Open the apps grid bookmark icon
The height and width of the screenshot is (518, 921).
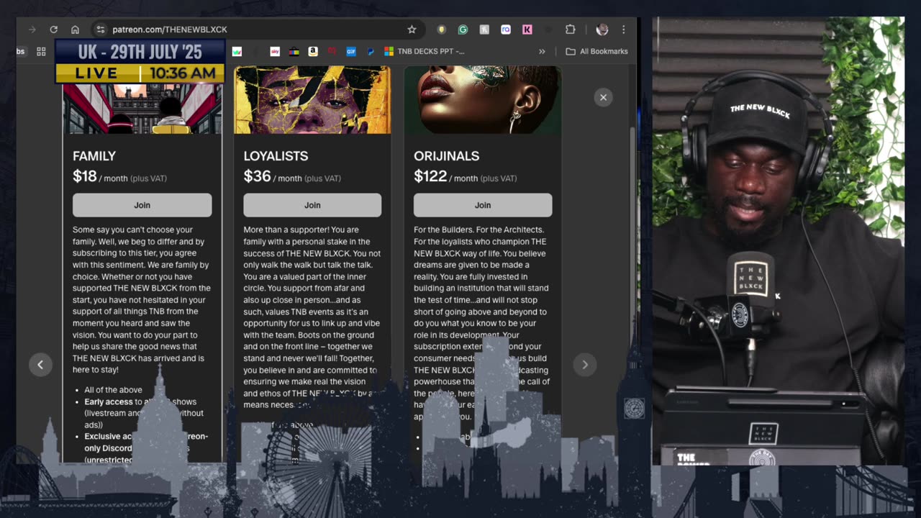point(41,52)
